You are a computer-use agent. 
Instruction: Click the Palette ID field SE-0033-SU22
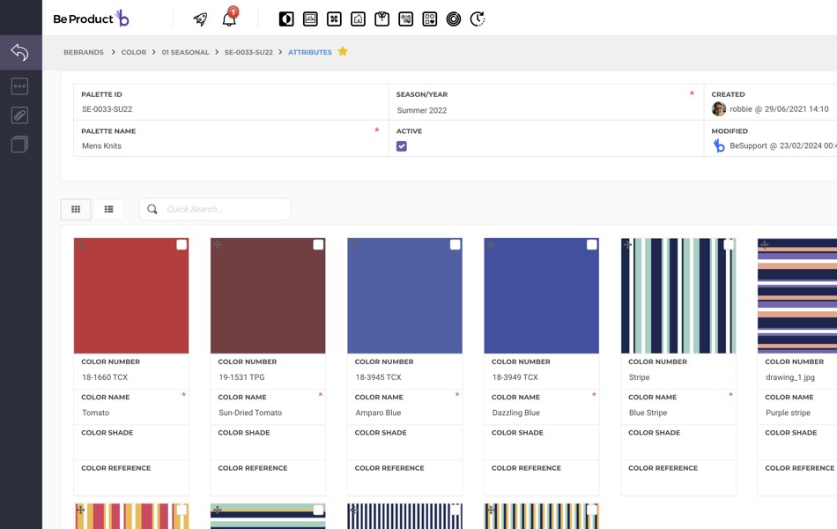[x=231, y=102]
